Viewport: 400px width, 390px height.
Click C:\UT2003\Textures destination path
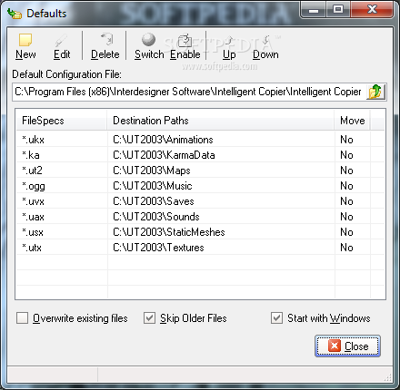click(158, 248)
